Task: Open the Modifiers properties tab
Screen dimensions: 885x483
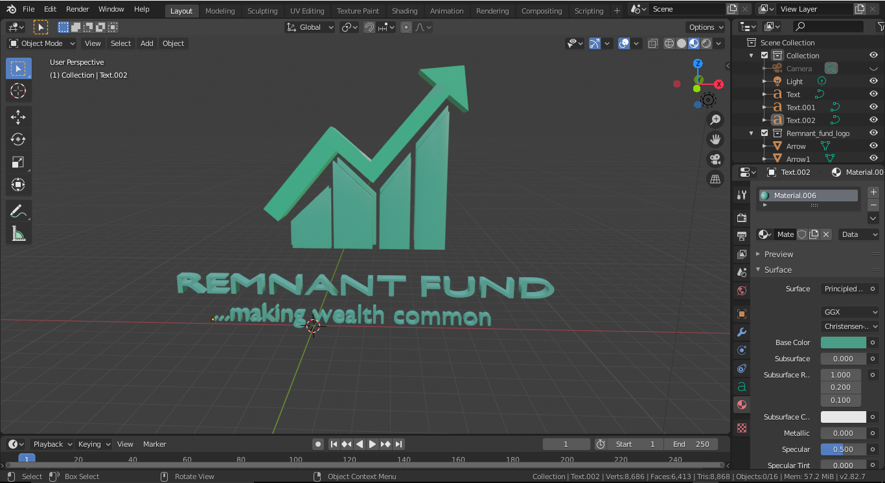Action: point(742,332)
